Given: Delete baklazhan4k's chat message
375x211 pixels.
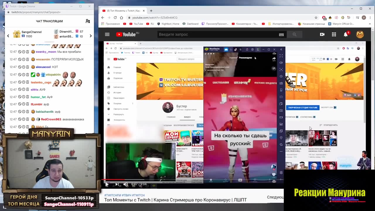Looking at the screenshot, I should point(28,112).
